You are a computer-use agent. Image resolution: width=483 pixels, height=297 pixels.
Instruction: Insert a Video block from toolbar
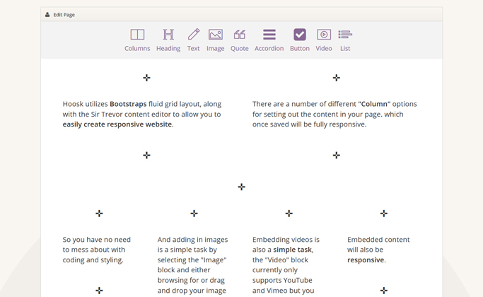click(324, 40)
